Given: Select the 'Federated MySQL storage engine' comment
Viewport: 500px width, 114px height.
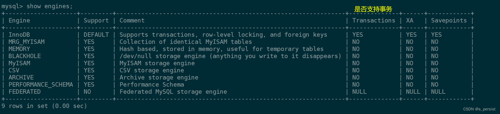Looking at the screenshot, I should (173, 92).
